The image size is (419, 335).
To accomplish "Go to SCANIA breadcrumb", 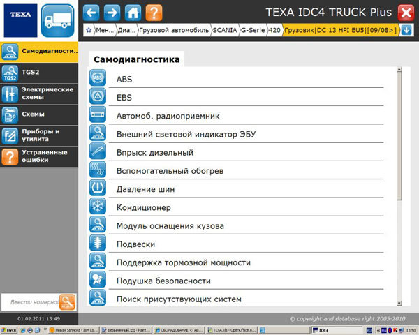I will (x=225, y=30).
